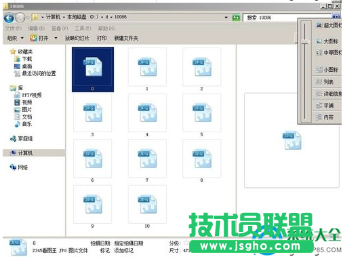Image resolution: width=343 pixels, height=257 pixels.
Task: Click the 打印 button
Action: coord(102,38)
